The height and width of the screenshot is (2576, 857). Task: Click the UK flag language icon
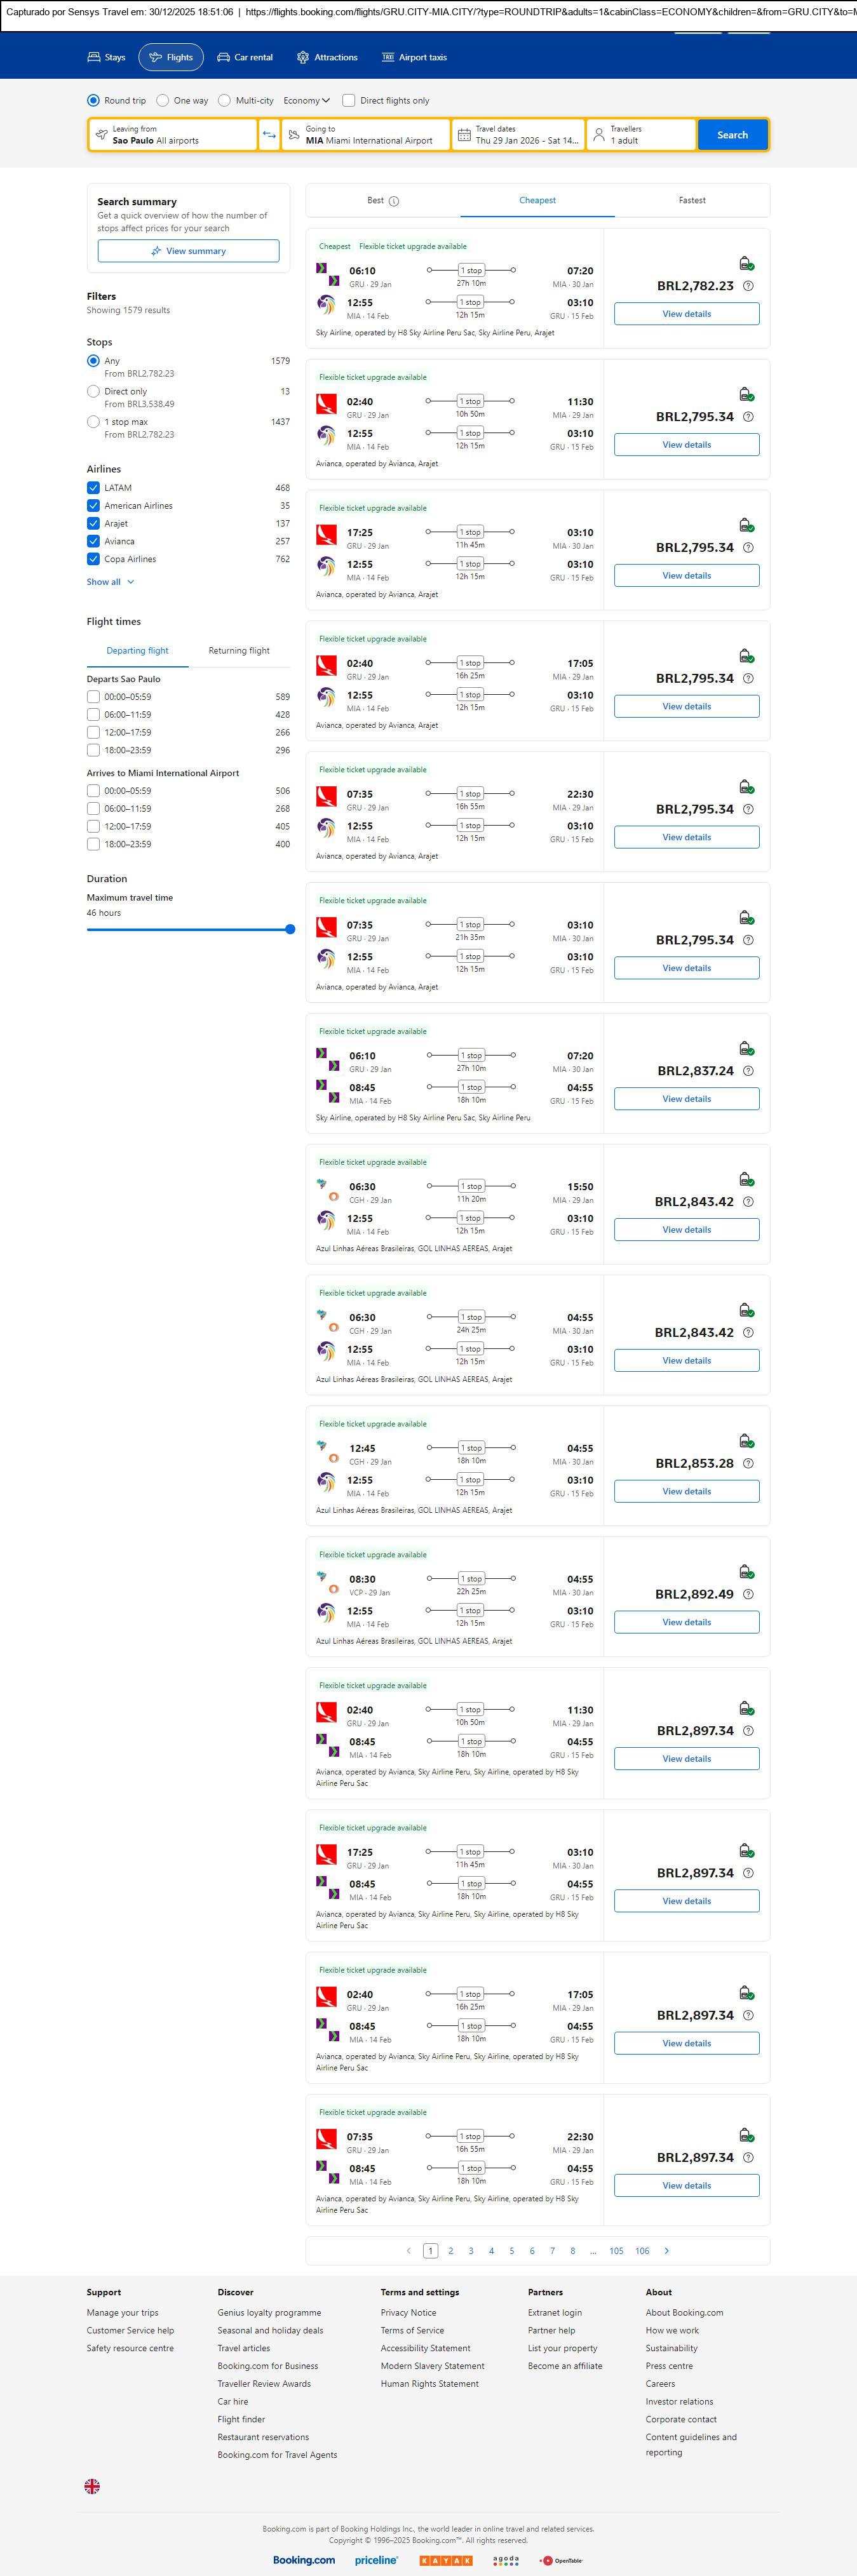pyautogui.click(x=92, y=2485)
